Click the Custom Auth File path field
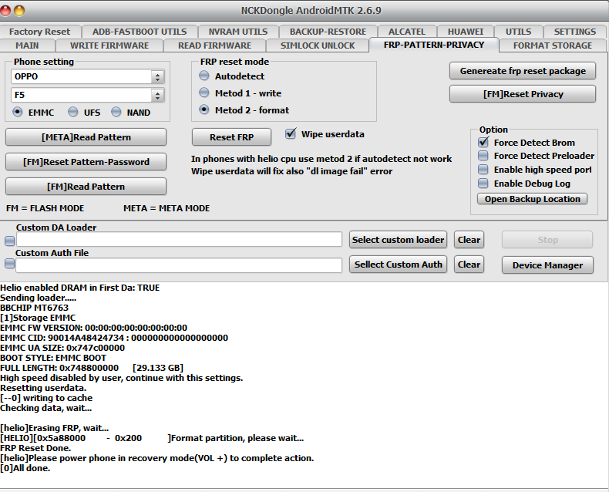The image size is (609, 492). (x=179, y=265)
